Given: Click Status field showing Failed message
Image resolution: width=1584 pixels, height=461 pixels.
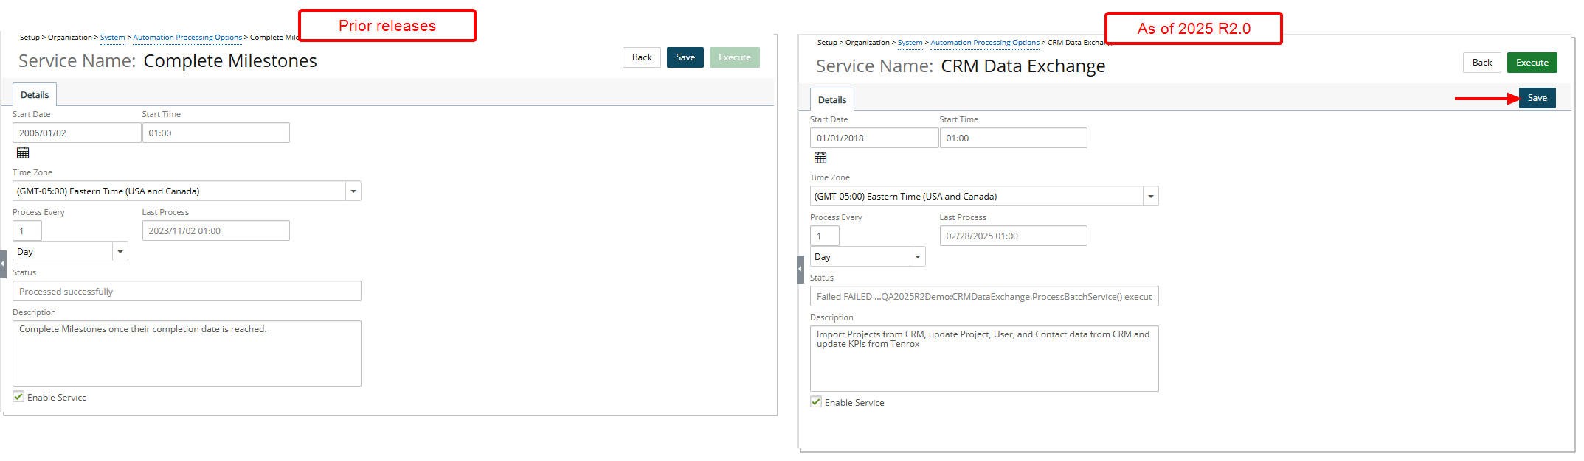Looking at the screenshot, I should (x=984, y=296).
